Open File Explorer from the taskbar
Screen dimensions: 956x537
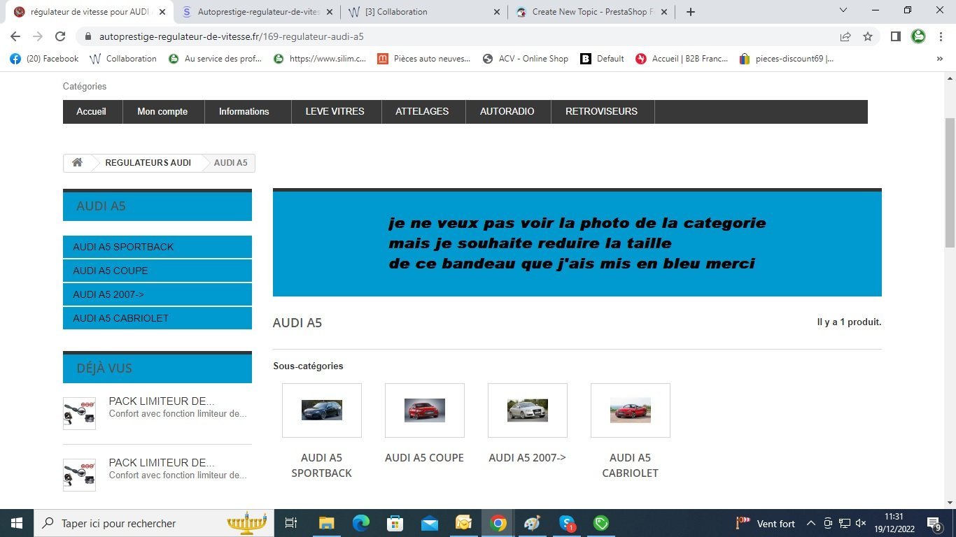[327, 523]
